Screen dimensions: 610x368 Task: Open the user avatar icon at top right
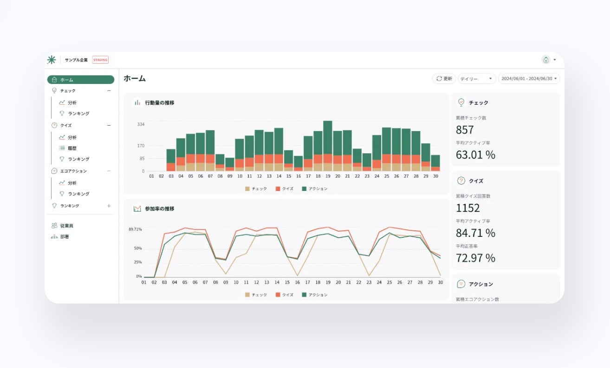click(x=546, y=60)
